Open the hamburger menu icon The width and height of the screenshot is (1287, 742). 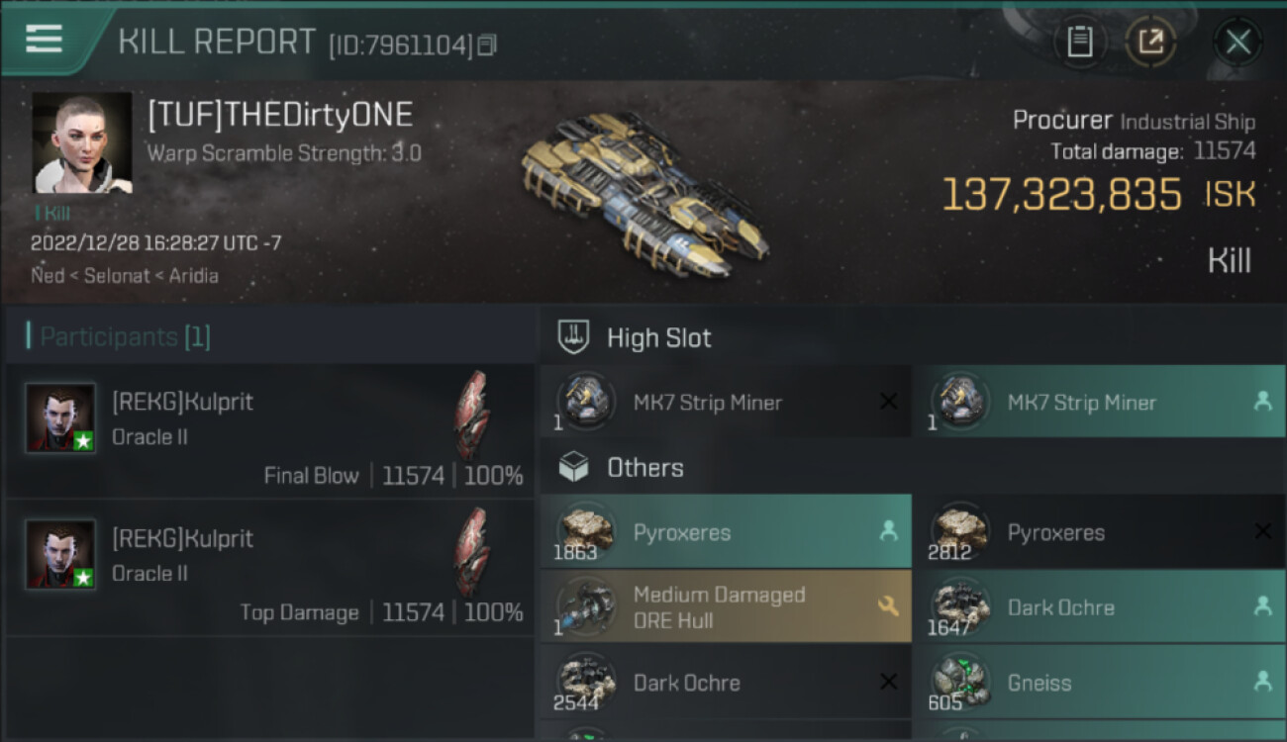point(44,40)
